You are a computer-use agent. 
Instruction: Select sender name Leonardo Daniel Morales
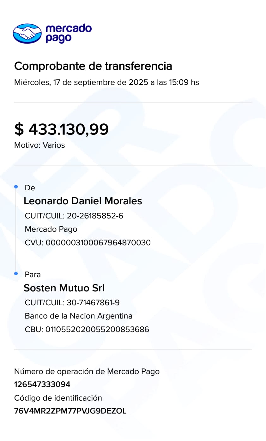83,201
